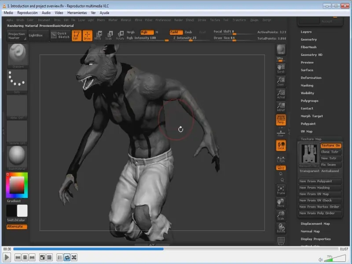Click the Frame icon in right shelf
The height and width of the screenshot is (264, 352).
point(281,190)
